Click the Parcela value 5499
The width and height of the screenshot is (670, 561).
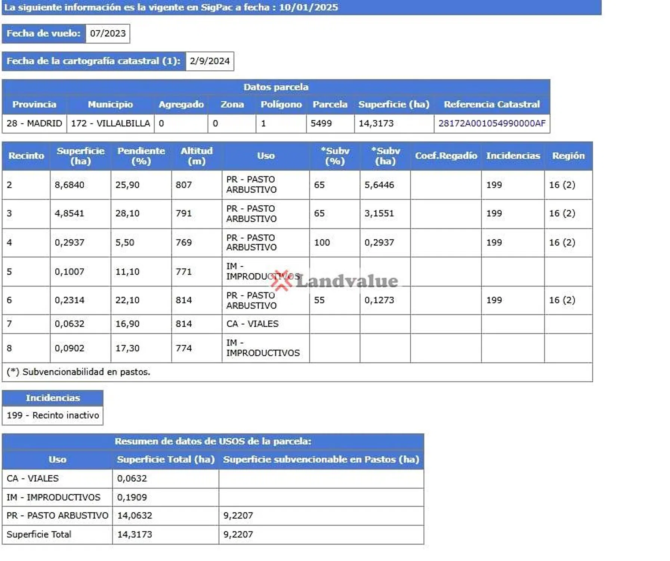[321, 123]
